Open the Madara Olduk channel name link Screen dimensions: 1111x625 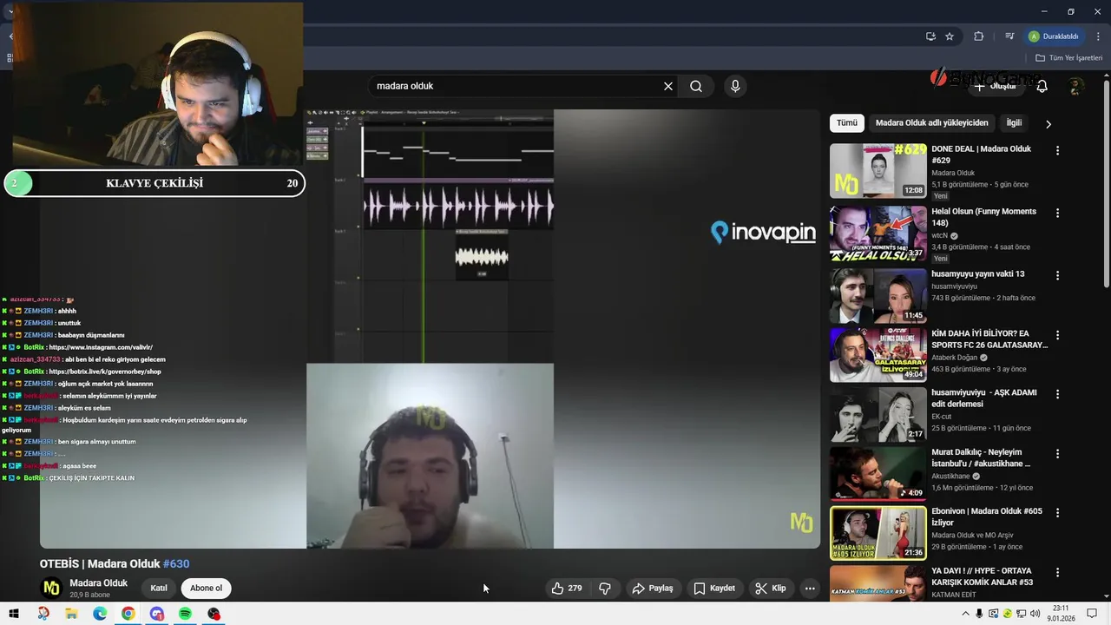[98, 583]
